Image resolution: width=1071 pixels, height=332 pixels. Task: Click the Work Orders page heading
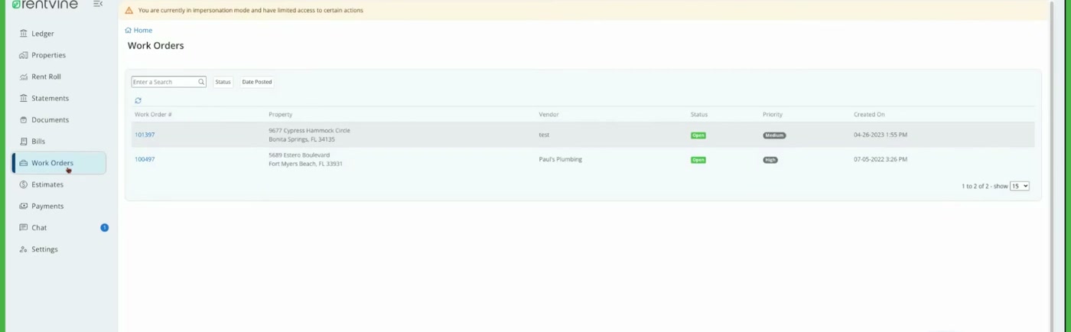(156, 46)
